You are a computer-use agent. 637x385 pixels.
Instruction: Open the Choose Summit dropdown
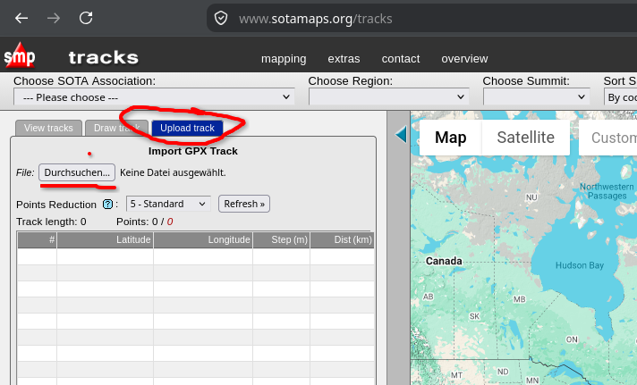536,97
